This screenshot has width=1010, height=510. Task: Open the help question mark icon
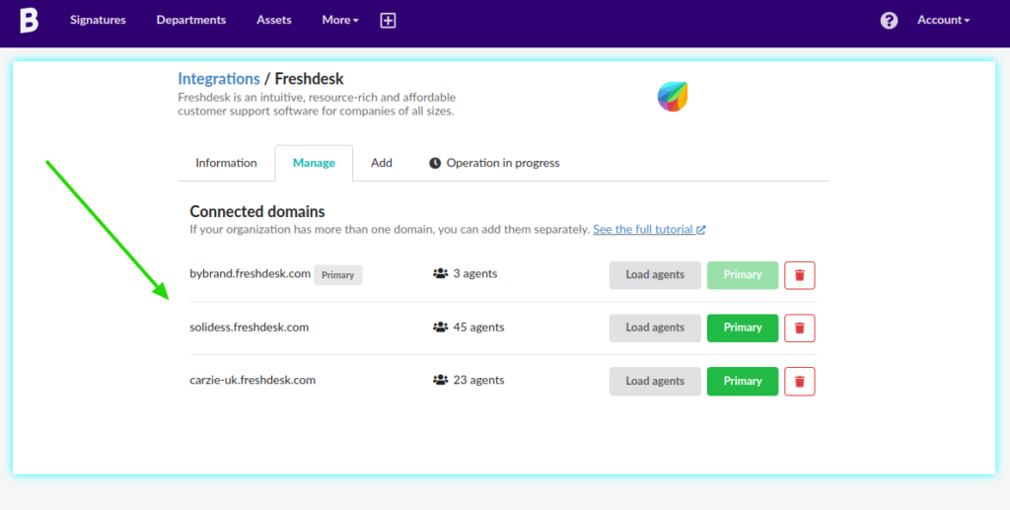click(889, 21)
